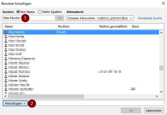Screen dimensions: 167x115
Task: Select the Nur Name radio button
Action: (19, 12)
